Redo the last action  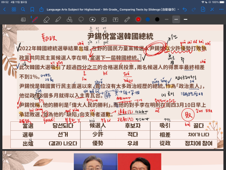[194, 9]
